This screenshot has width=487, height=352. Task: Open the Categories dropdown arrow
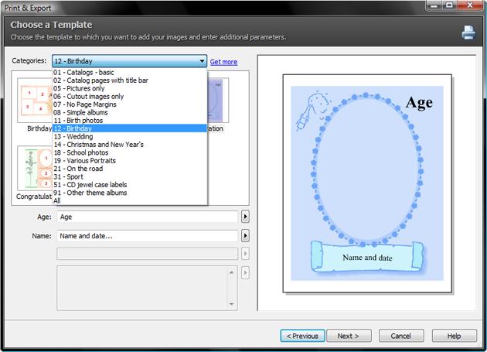pos(202,61)
